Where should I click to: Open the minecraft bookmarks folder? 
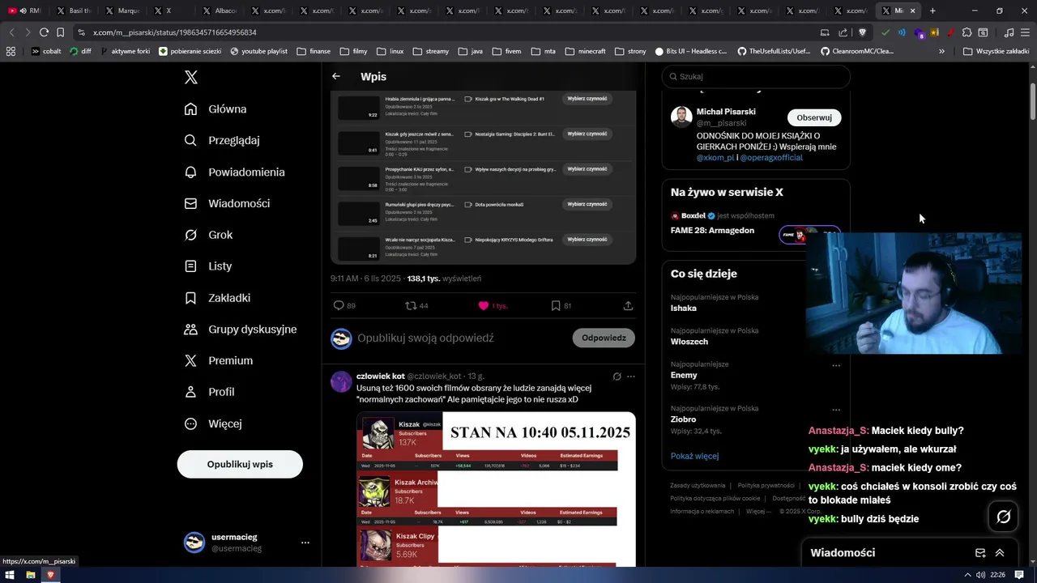coord(585,51)
